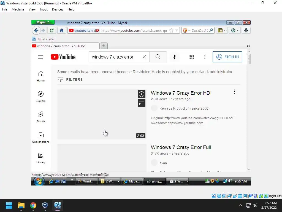Show hidden icons in host system tray
282x212 pixels.
tap(241, 205)
